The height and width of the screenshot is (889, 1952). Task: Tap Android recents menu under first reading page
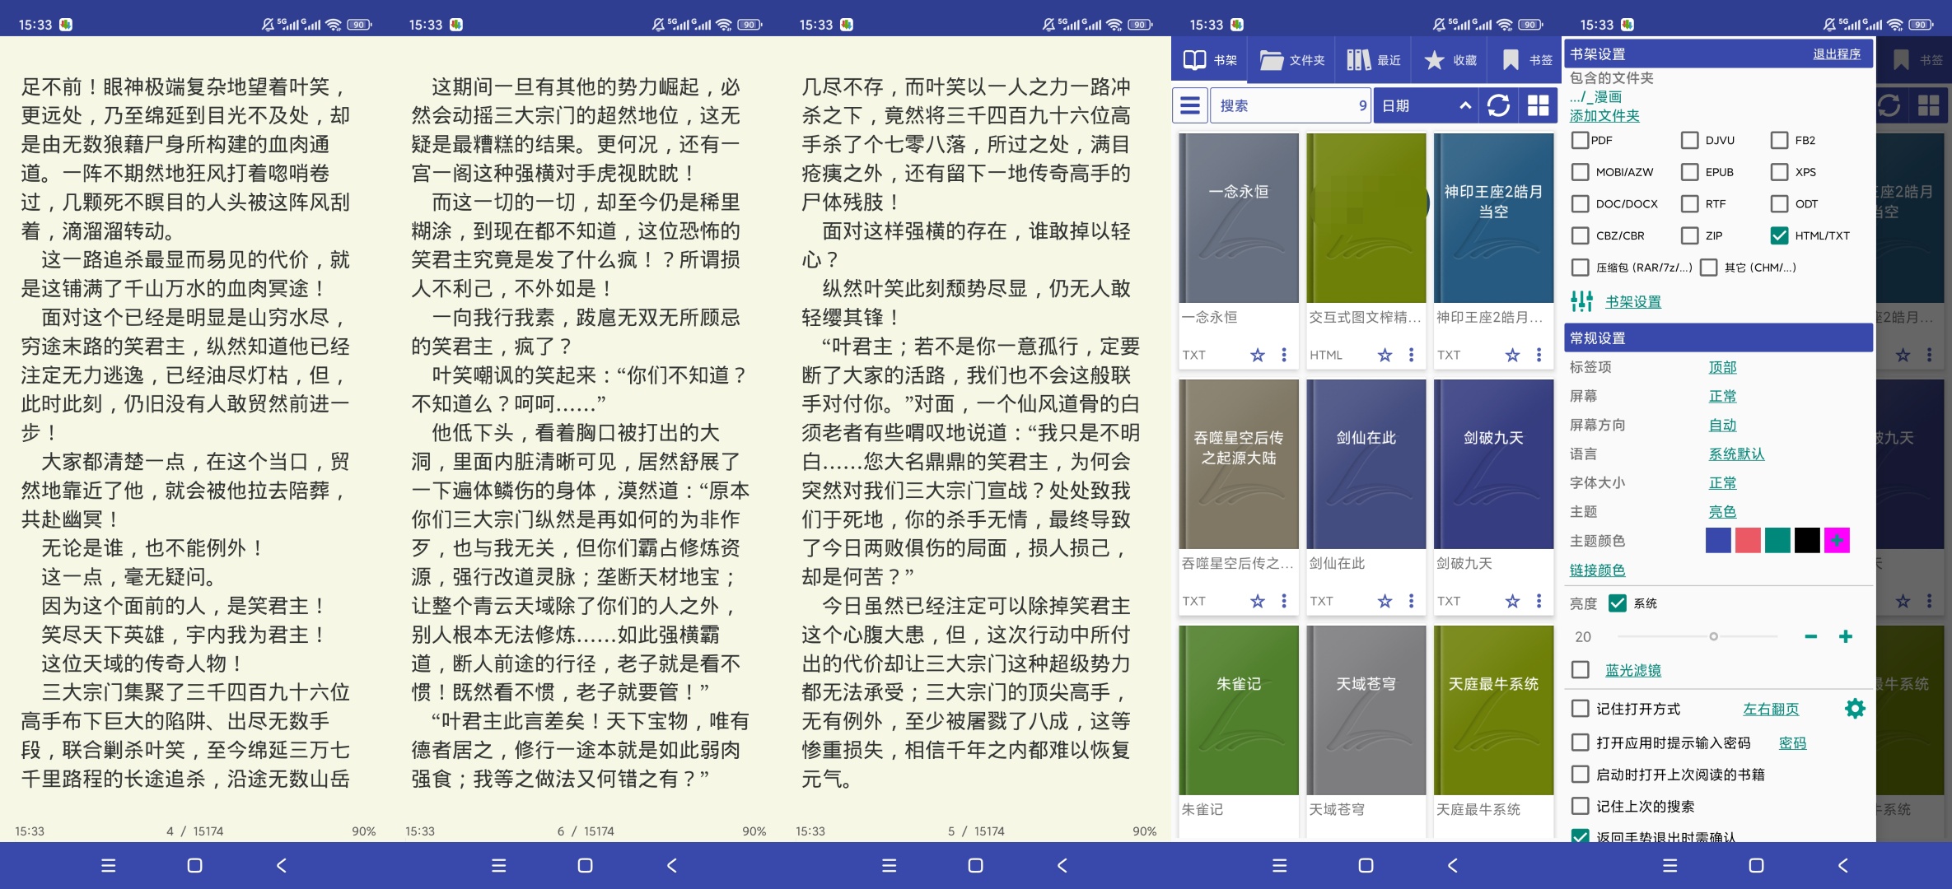coord(108,865)
